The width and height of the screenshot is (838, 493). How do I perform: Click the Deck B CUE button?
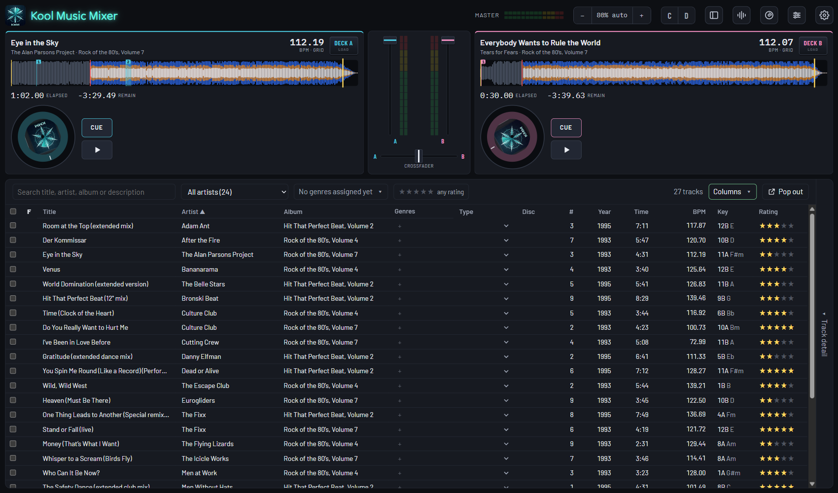(566, 128)
